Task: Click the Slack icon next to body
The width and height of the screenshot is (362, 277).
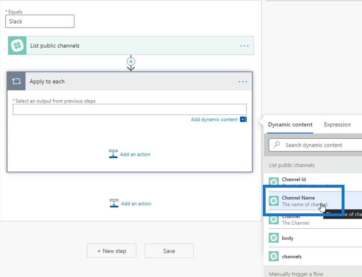Action: (273, 238)
